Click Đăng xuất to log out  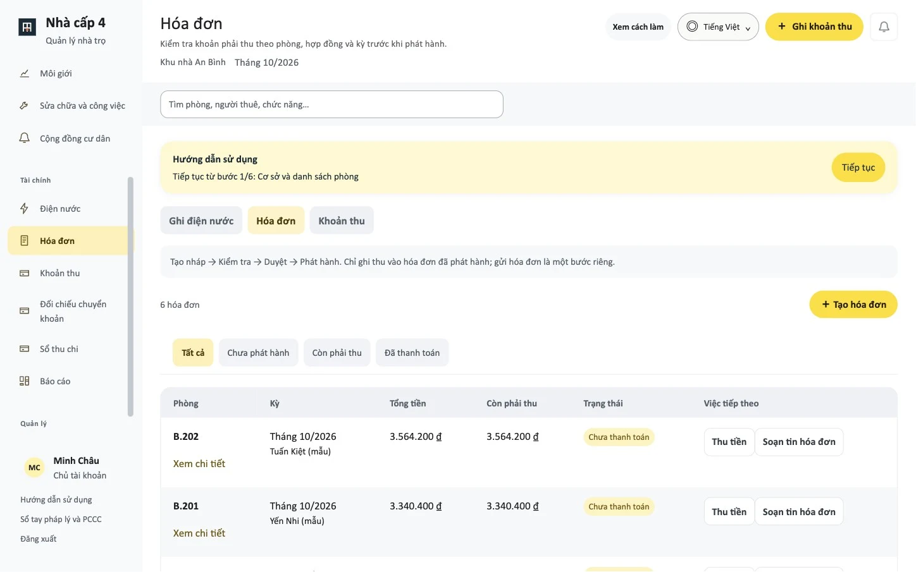click(x=39, y=539)
